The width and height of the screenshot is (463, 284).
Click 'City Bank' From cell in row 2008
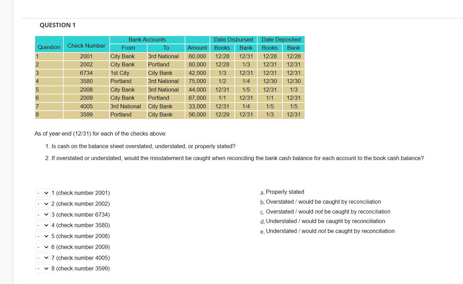click(x=128, y=90)
